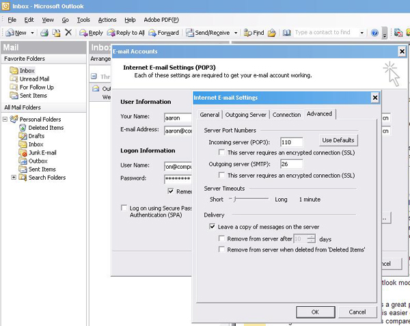Open the Deleted Items folder

click(46, 128)
